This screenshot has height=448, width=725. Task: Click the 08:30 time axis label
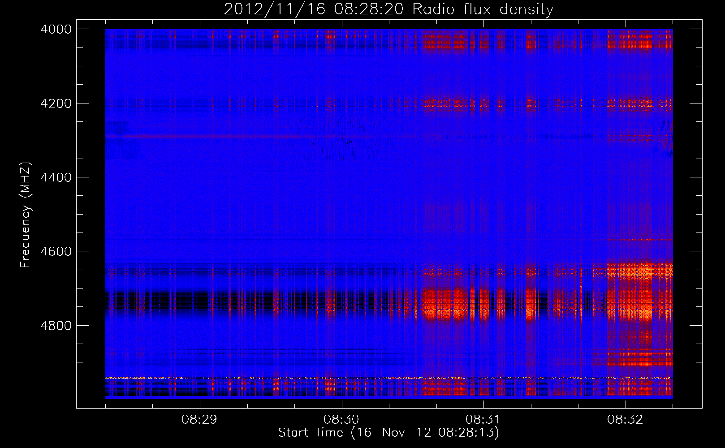coord(341,419)
